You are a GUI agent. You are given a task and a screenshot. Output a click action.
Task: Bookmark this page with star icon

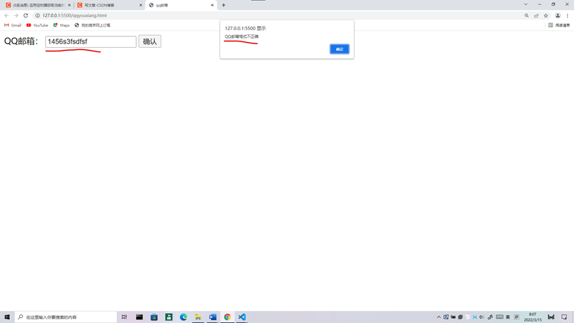click(546, 15)
